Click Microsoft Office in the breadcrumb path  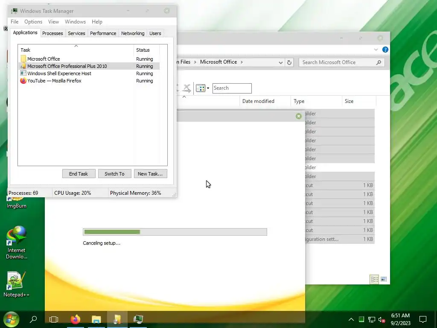(218, 62)
